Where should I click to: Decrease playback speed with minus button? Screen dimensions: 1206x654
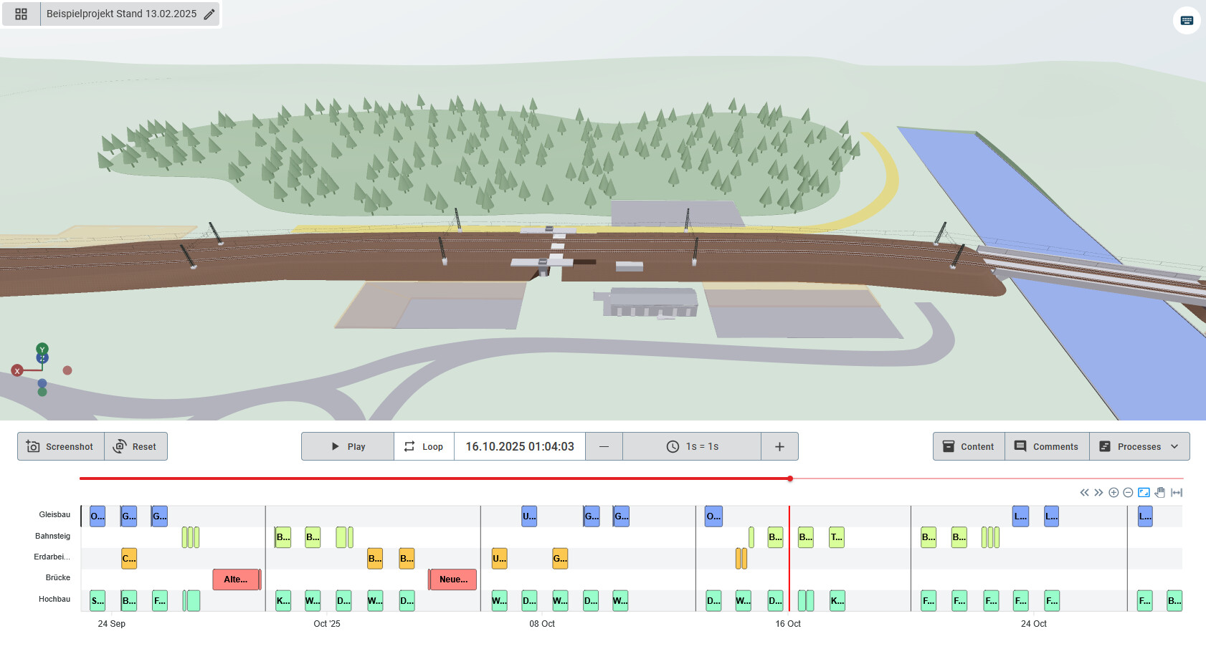pyautogui.click(x=604, y=446)
